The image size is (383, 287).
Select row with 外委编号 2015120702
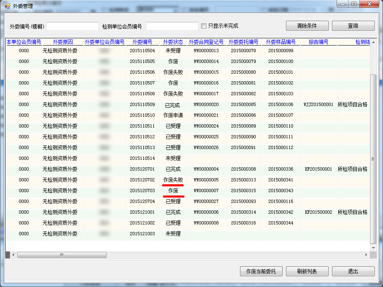pos(142,180)
